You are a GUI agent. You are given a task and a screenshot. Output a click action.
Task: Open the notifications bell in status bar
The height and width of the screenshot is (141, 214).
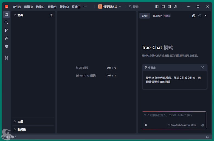click(x=207, y=137)
